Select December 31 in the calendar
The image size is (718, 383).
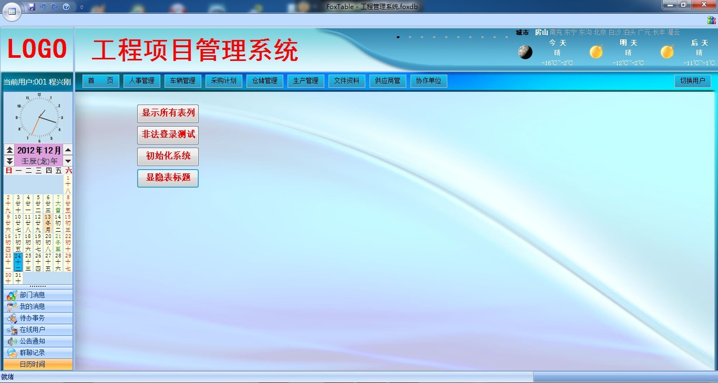point(18,278)
